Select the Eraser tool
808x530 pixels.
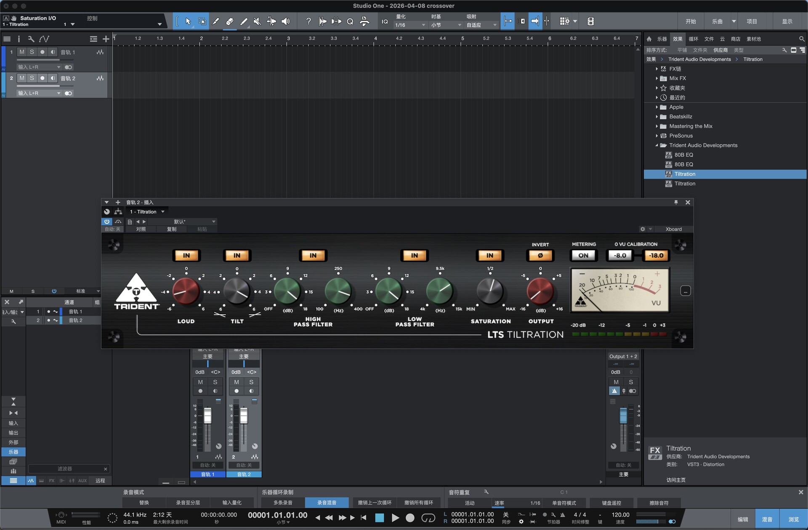230,21
